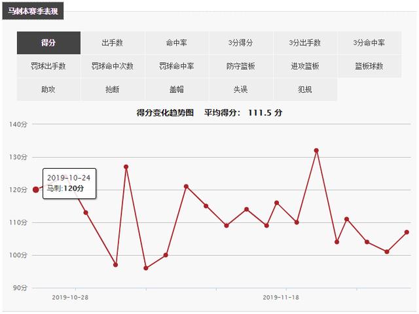Click the 90分 y-axis label

tap(20, 288)
